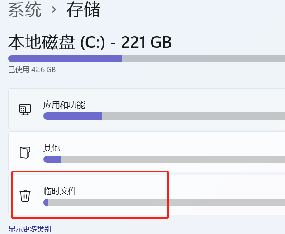This screenshot has width=285, height=234.
Task: Open the 应用和功能 storage category label
Action: [64, 105]
